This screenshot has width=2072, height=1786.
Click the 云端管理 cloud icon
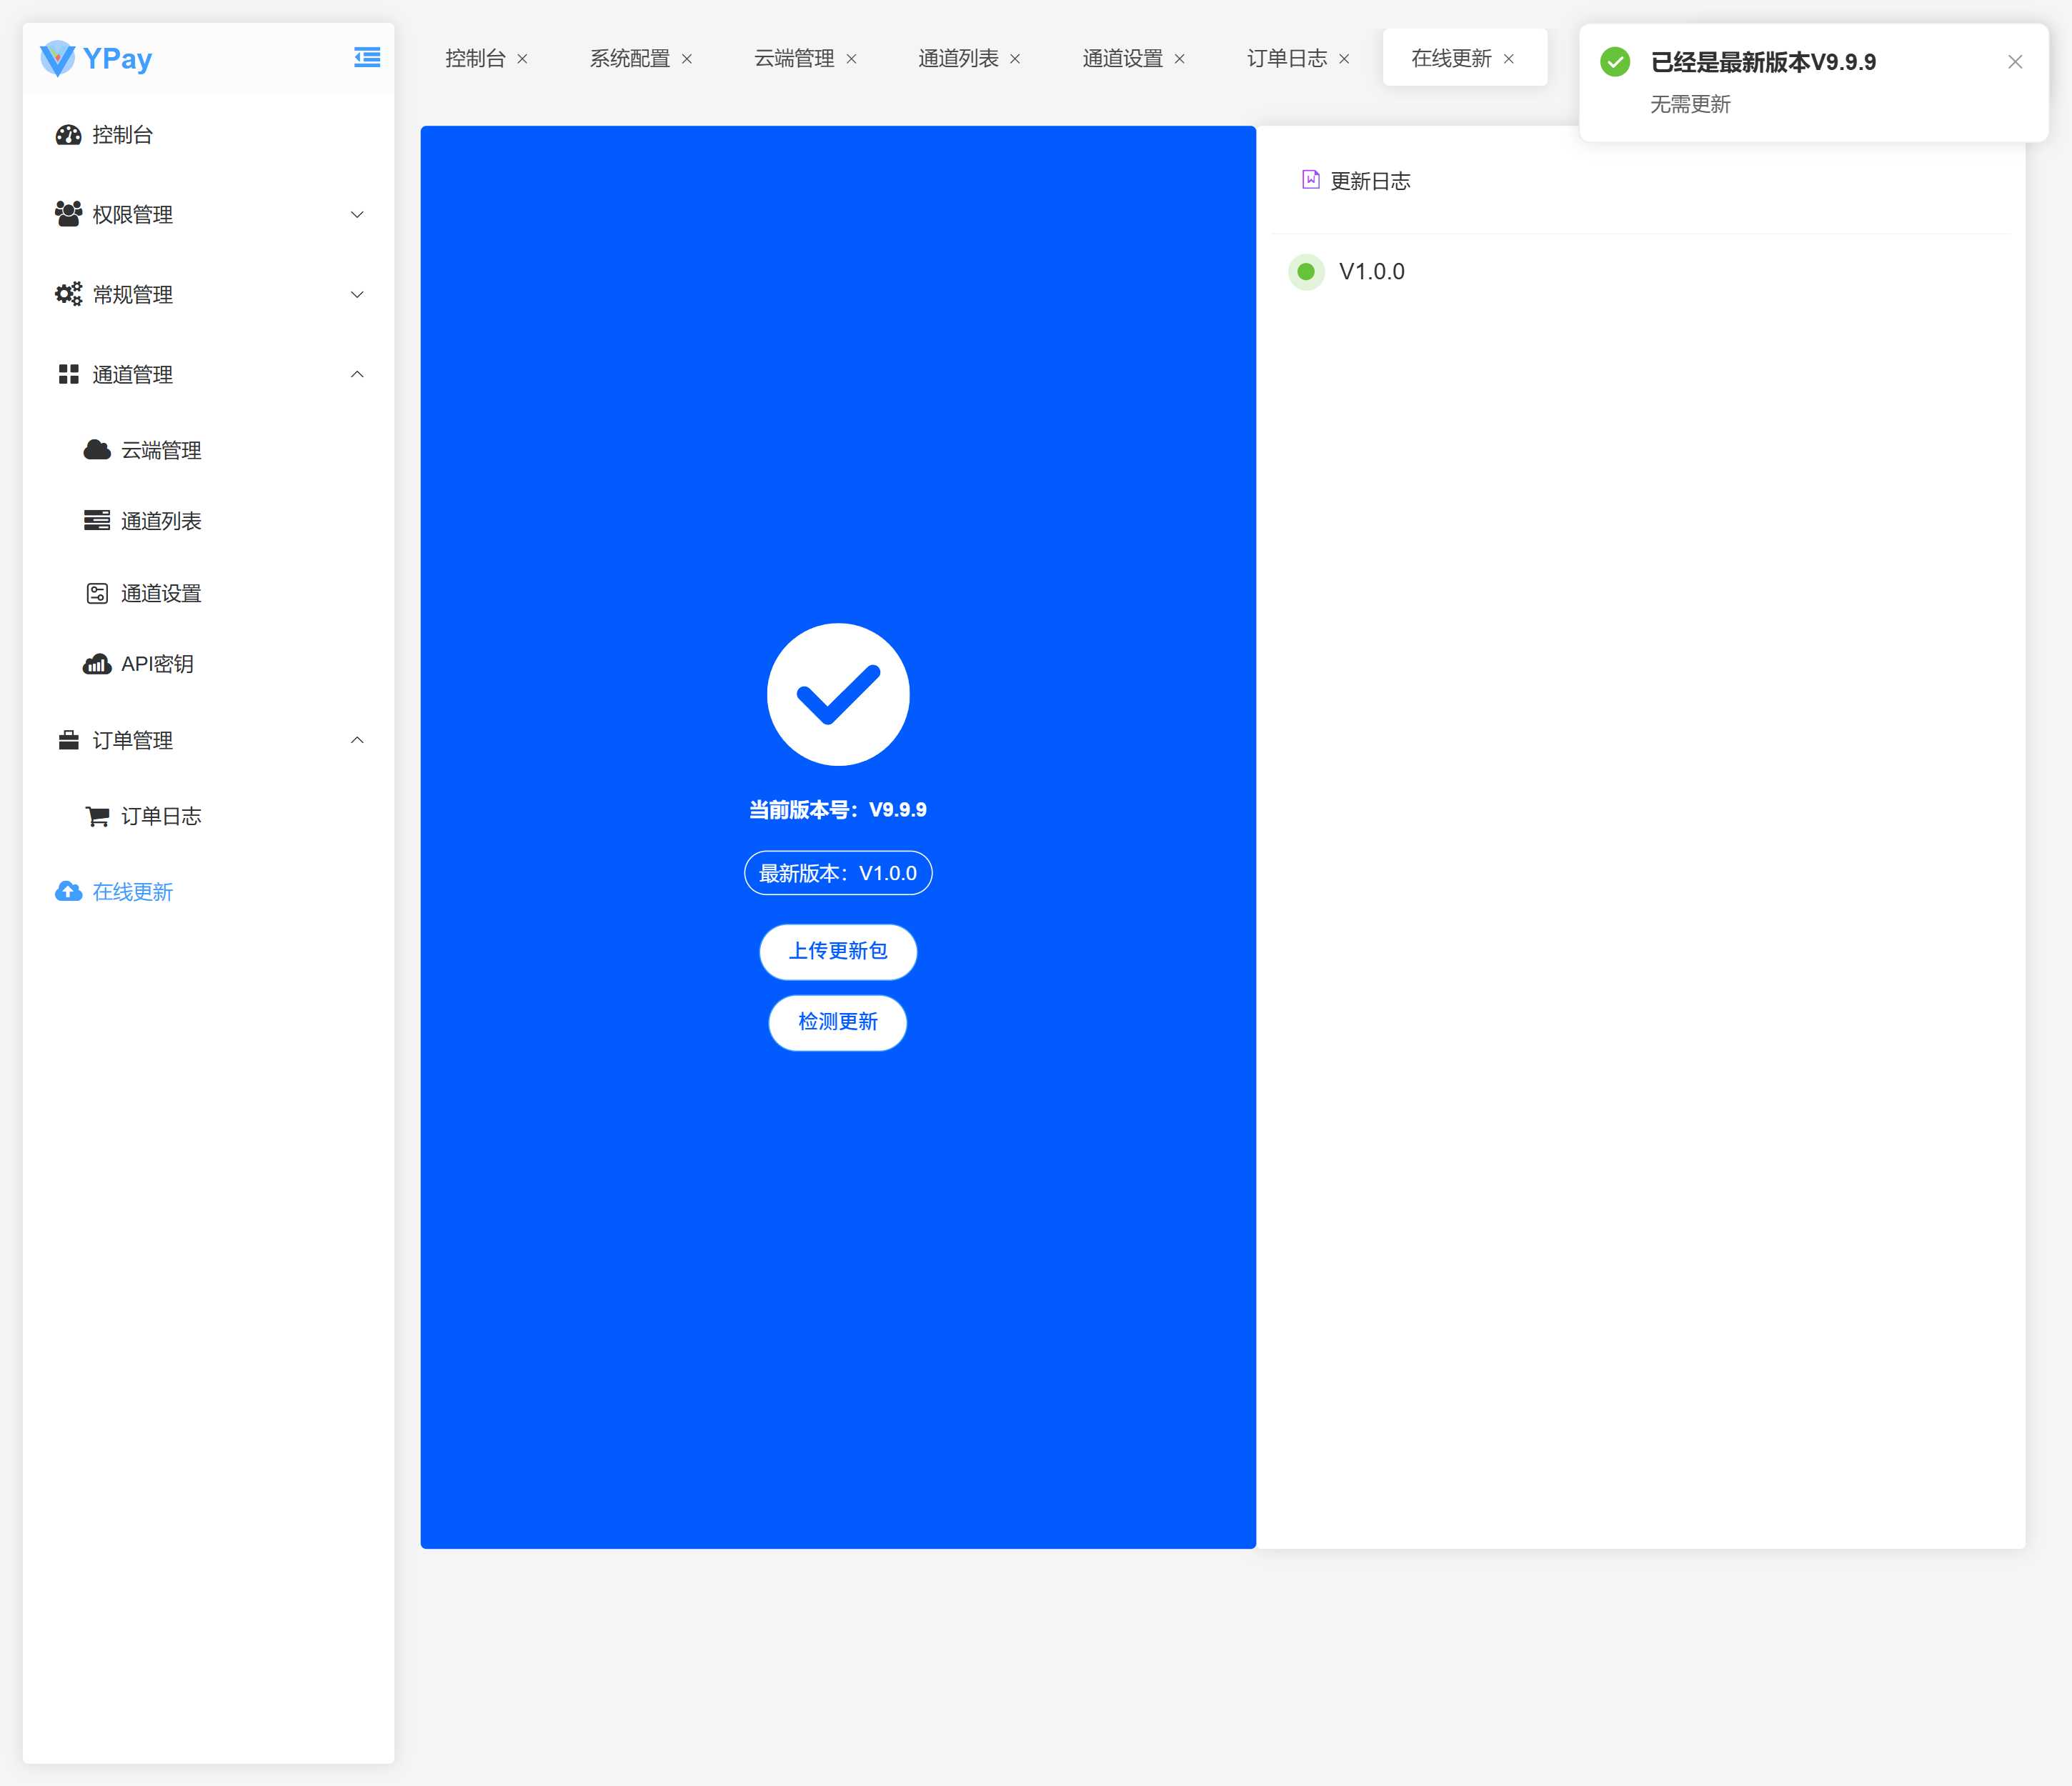(97, 450)
